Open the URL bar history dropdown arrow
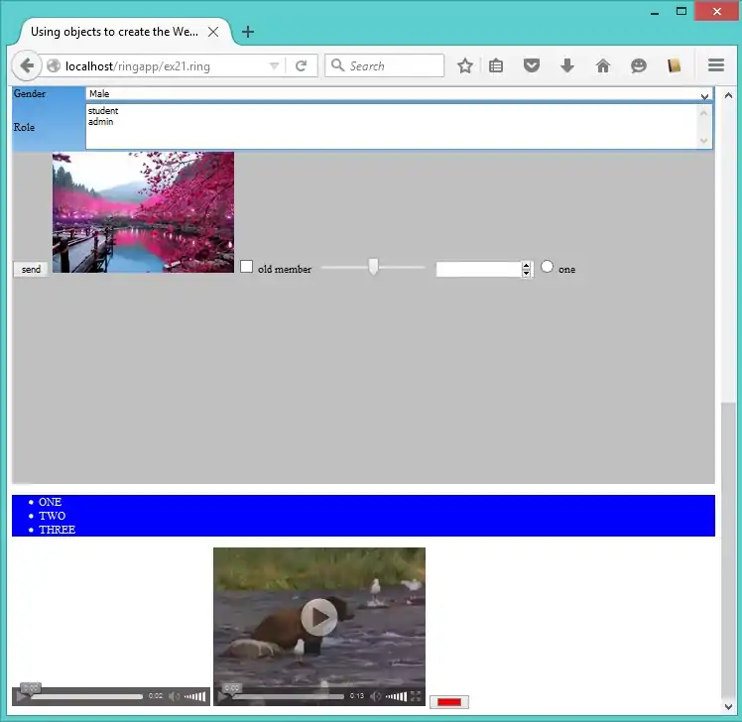Viewport: 742px width, 722px height. [x=274, y=66]
